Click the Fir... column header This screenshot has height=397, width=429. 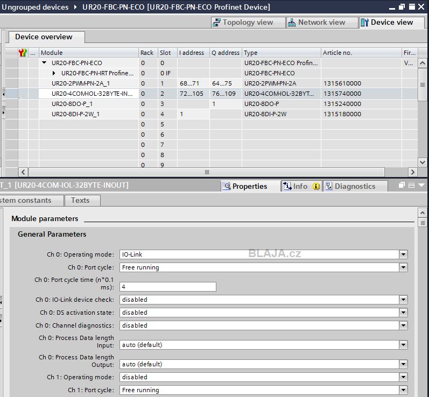click(410, 53)
